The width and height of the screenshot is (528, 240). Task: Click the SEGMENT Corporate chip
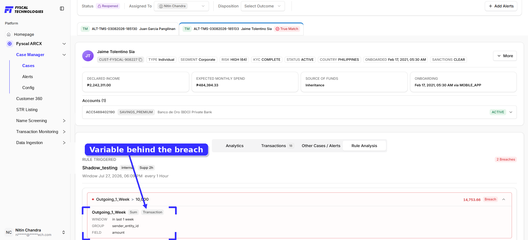(198, 60)
